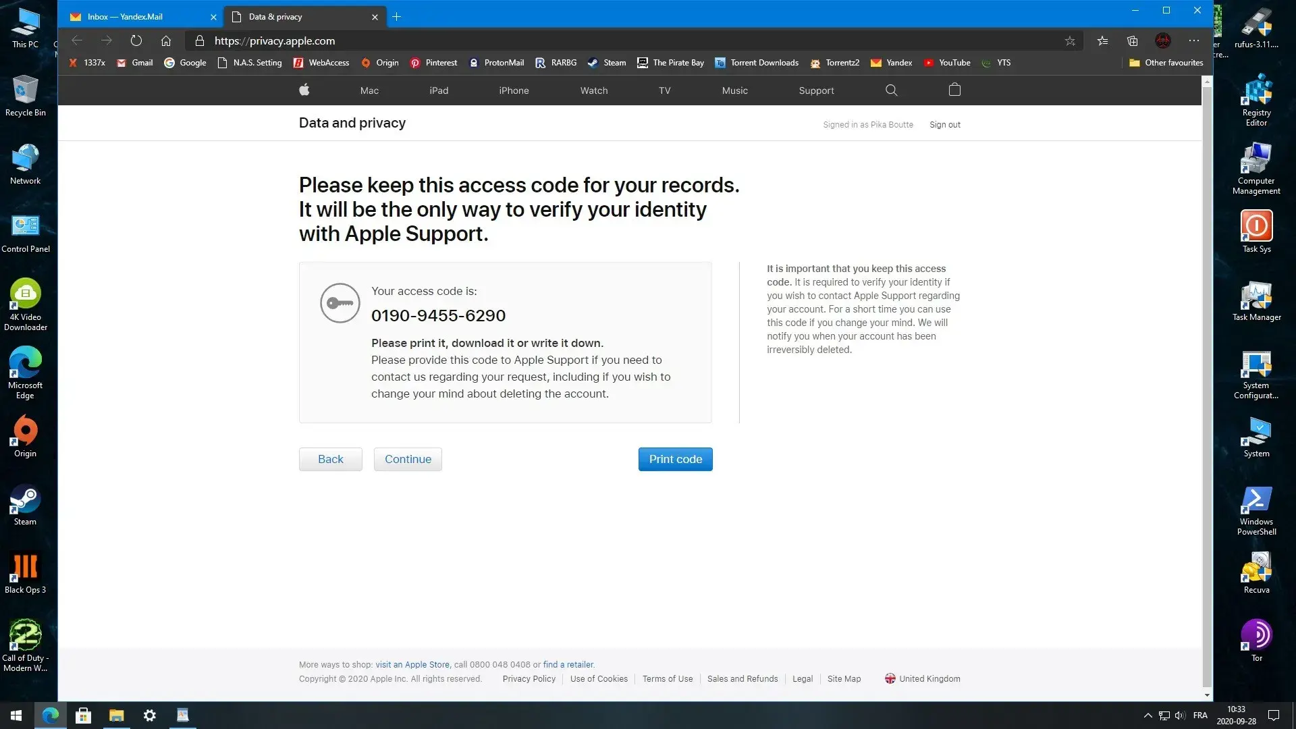Click the Back button
Screen dimensions: 1296x729
pos(330,459)
